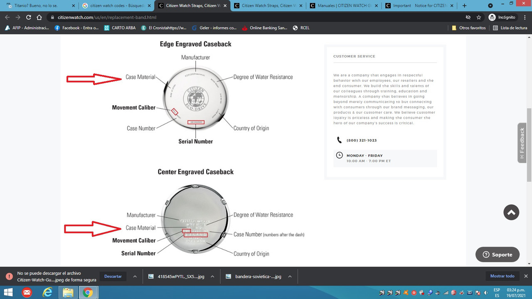Click the Chrome taskbar icon
532x299 pixels.
pos(88,292)
